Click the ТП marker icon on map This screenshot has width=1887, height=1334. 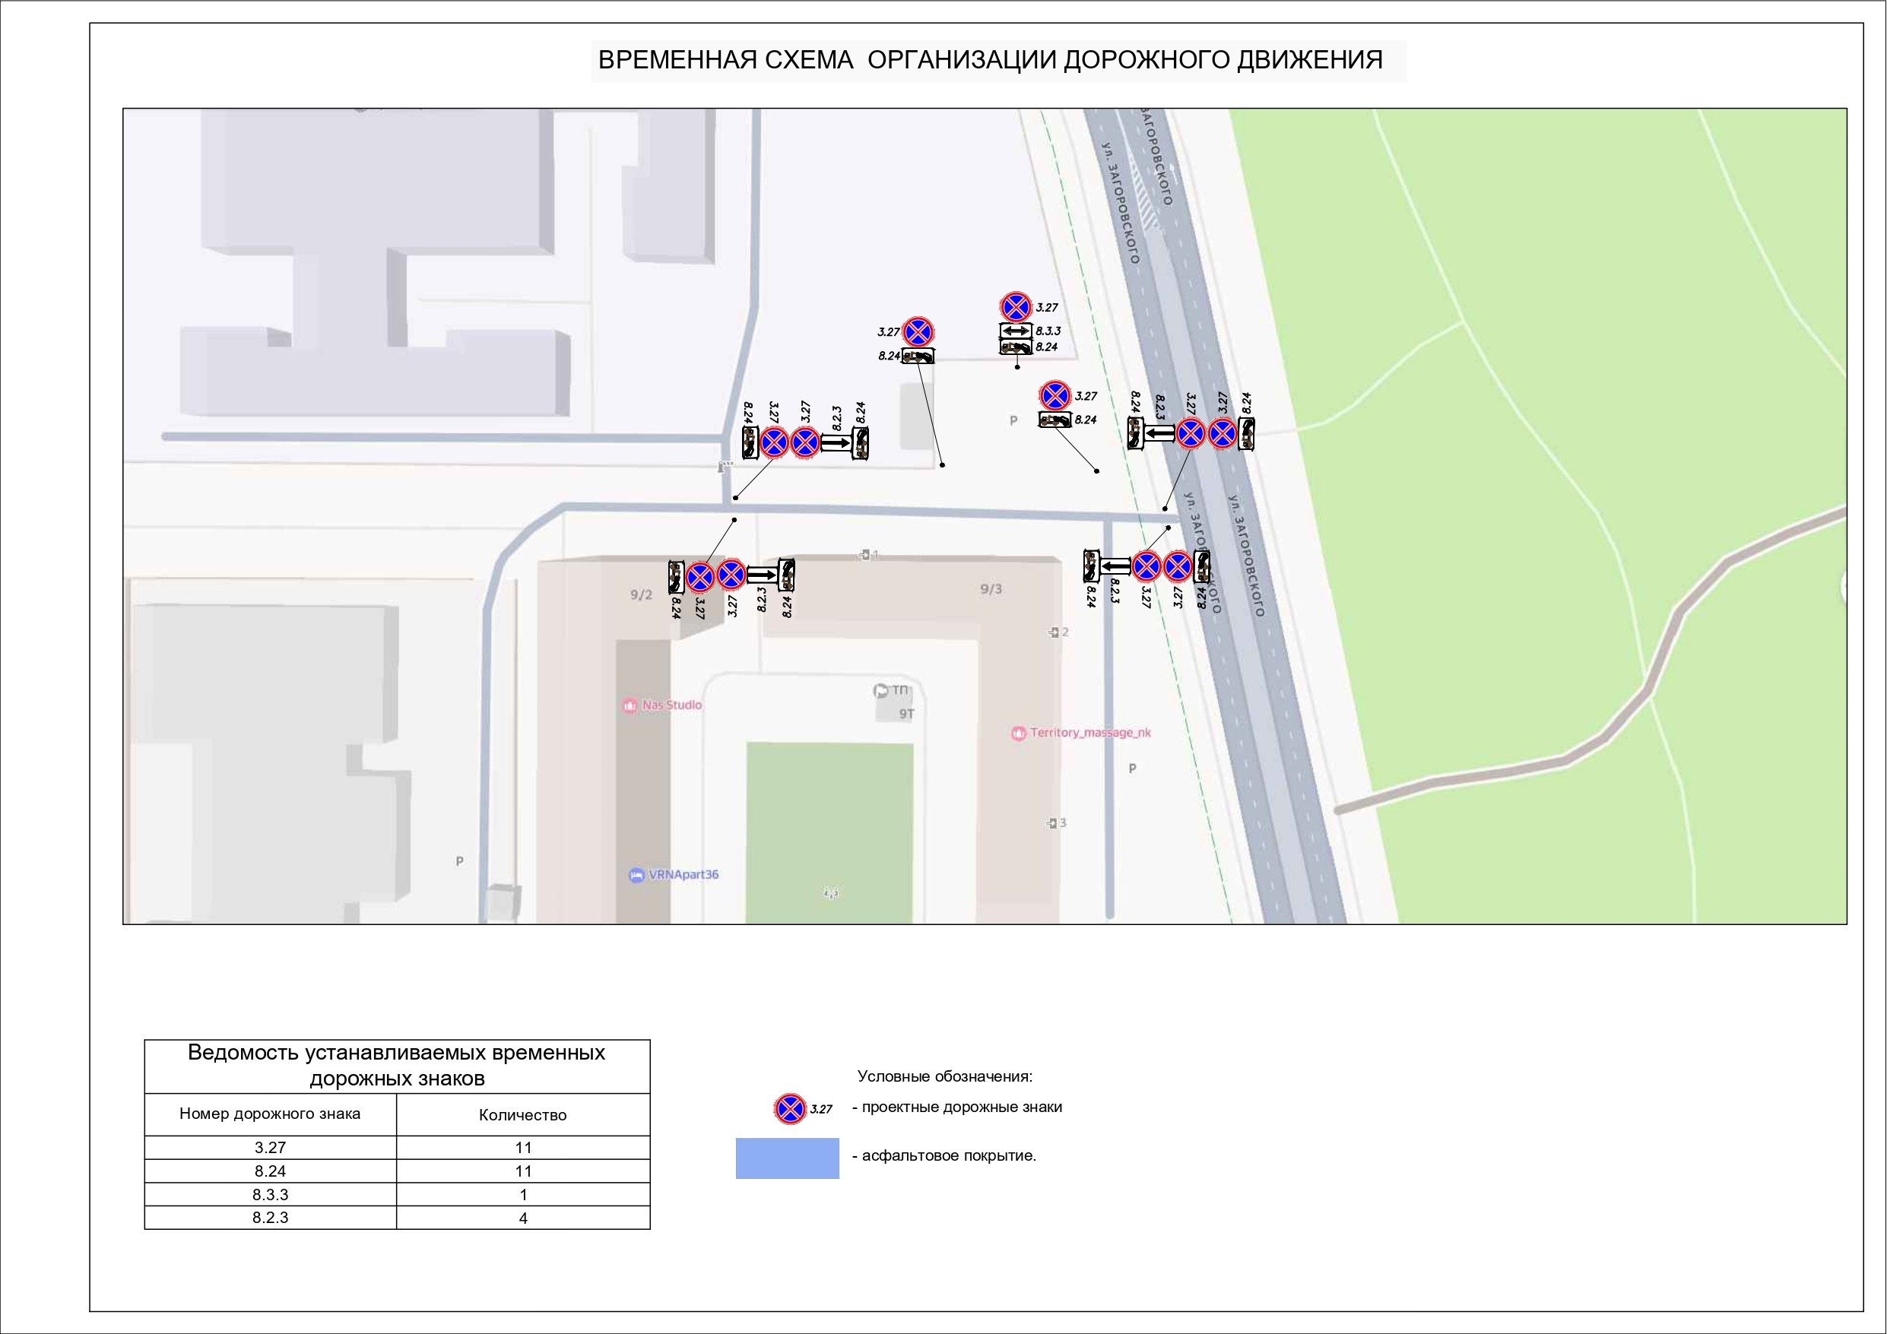click(881, 690)
